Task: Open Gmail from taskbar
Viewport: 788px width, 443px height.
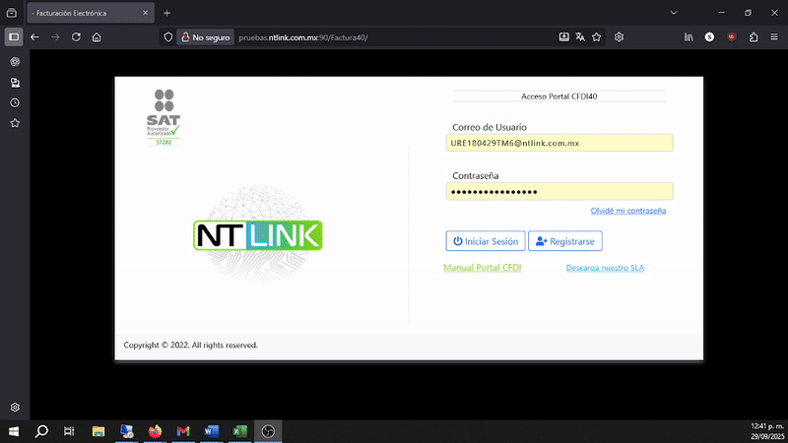Action: point(183,431)
